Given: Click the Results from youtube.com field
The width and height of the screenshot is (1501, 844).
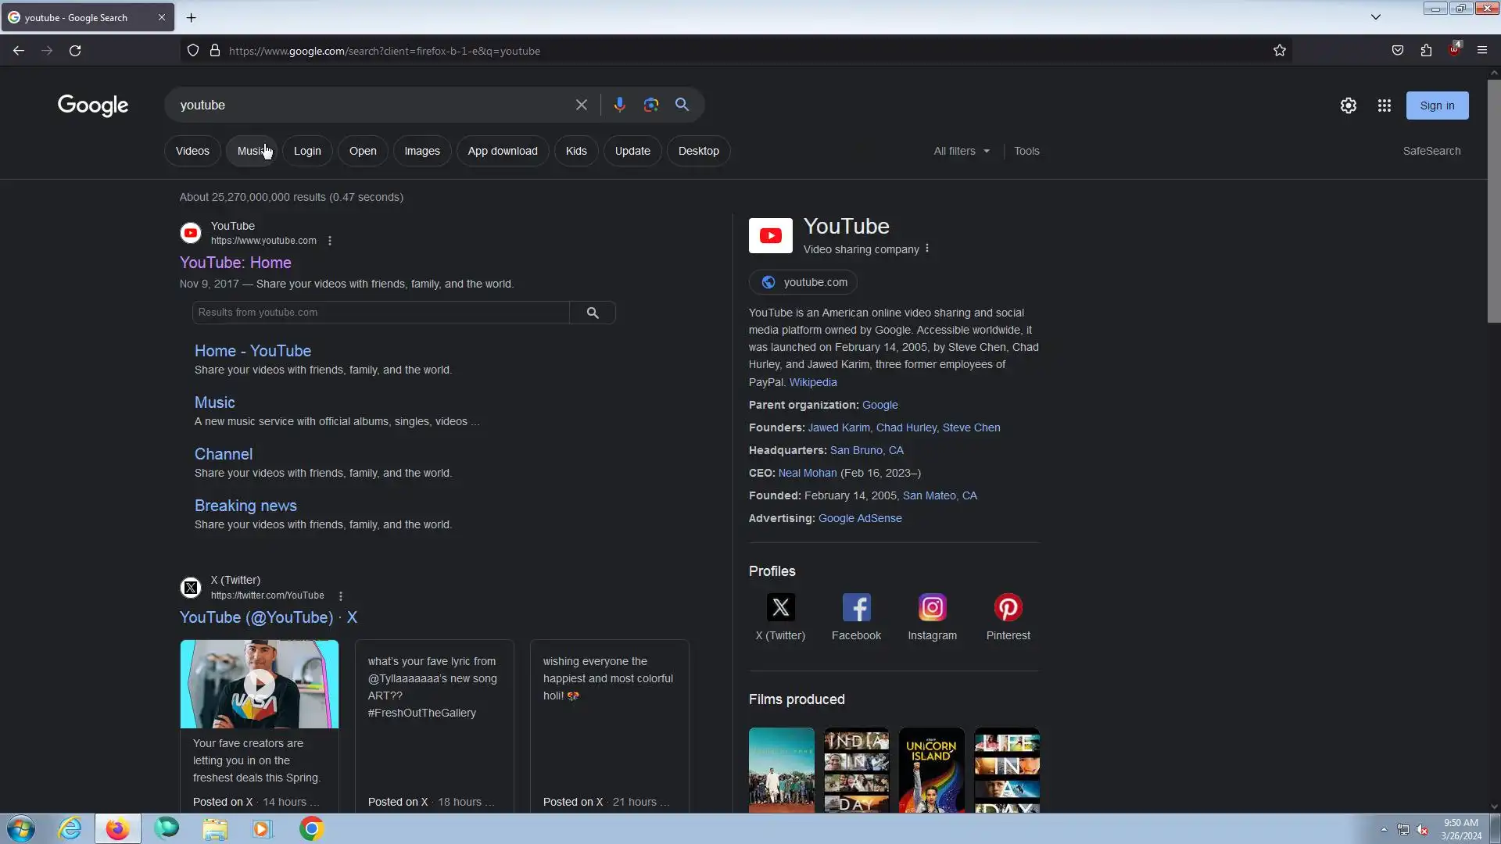Looking at the screenshot, I should 381,313.
